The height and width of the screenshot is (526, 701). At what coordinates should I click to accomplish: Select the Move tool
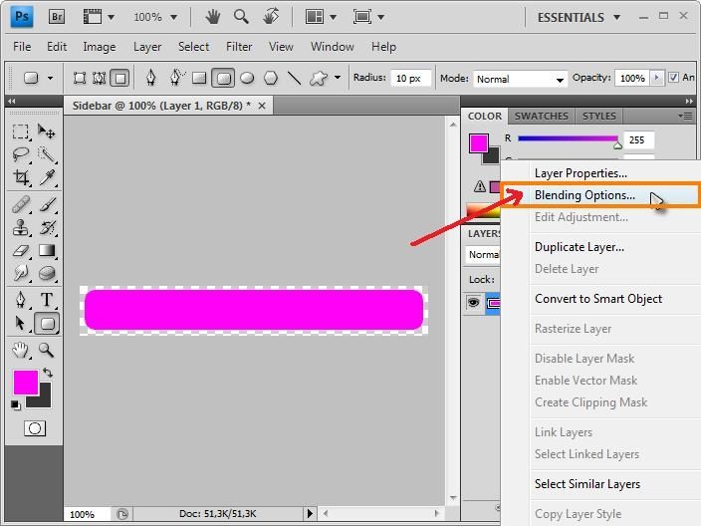tap(47, 131)
